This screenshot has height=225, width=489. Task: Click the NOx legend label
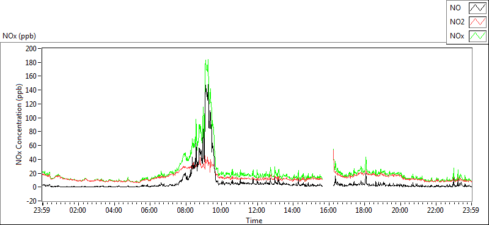(457, 36)
